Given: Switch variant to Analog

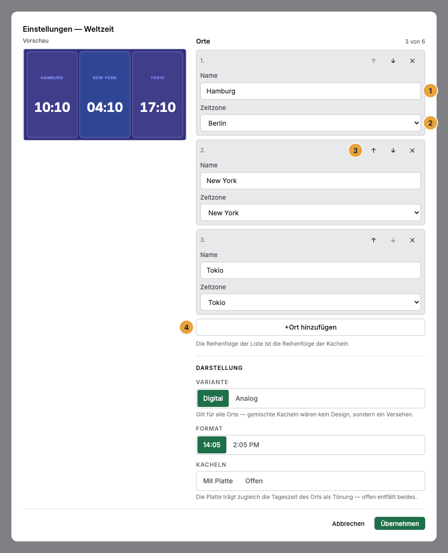Looking at the screenshot, I should tap(246, 398).
